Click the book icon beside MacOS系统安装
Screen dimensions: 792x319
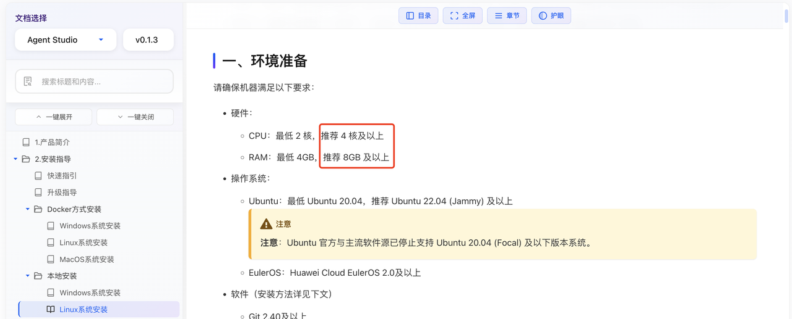click(x=51, y=259)
